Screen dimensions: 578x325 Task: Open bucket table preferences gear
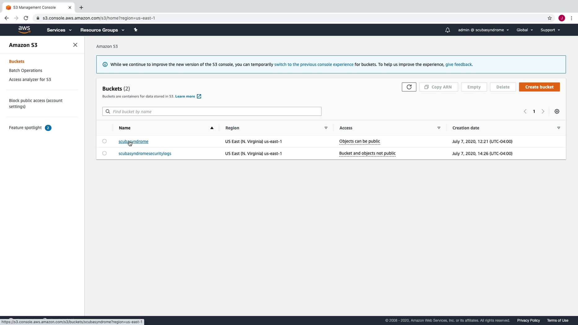(x=557, y=111)
